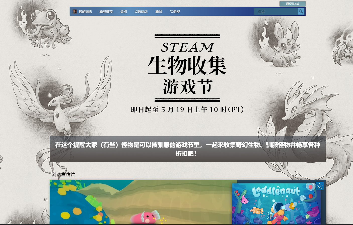Open the 新闻 menu item

click(159, 12)
